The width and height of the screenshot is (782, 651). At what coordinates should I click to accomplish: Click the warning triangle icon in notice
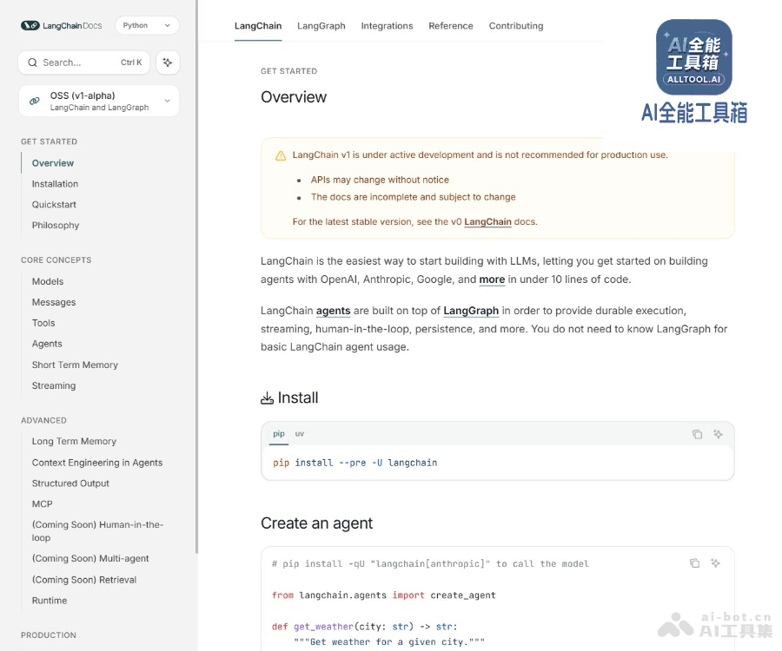point(281,156)
